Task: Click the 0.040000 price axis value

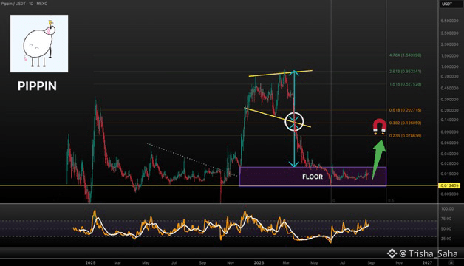Action: 449,154
